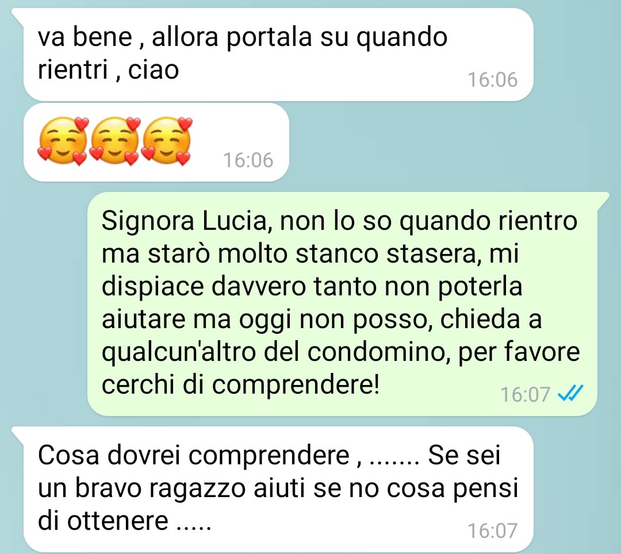This screenshot has width=621, height=554.
Task: Select the 'Cosa dovrei comprendere' received message
Action: coord(278,489)
